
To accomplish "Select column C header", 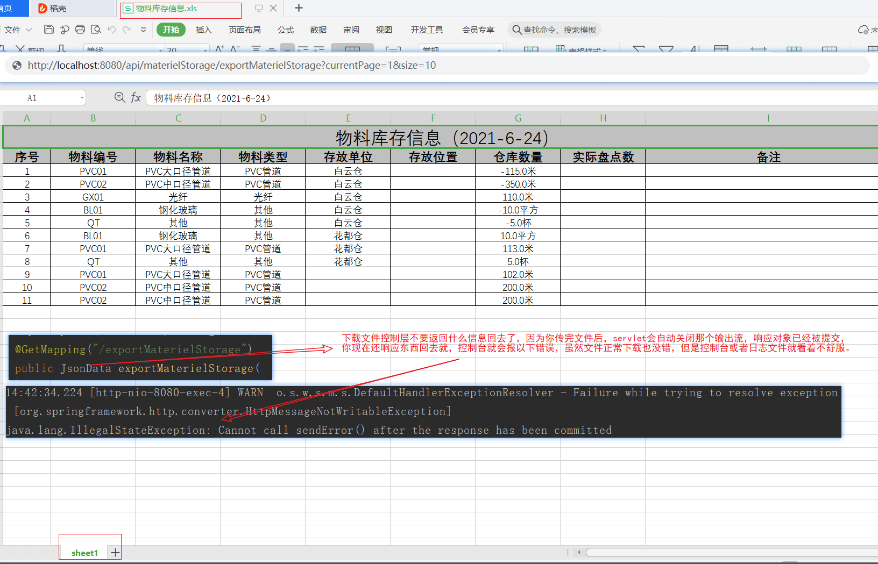I will 178,118.
